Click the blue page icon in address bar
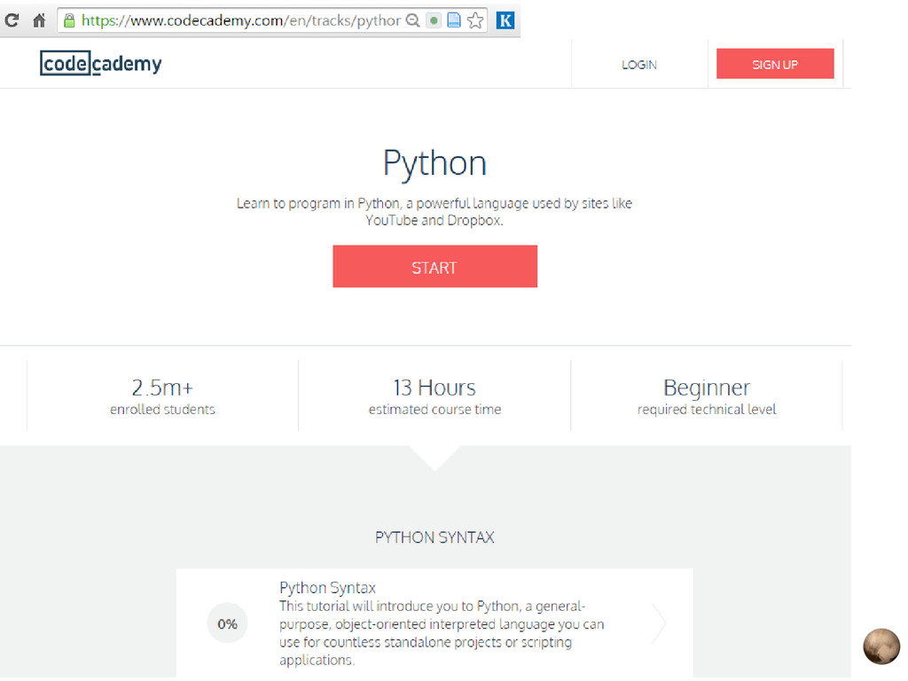 click(x=454, y=21)
